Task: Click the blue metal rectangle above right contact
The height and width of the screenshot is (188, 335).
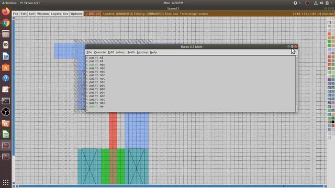Action: click(x=137, y=131)
